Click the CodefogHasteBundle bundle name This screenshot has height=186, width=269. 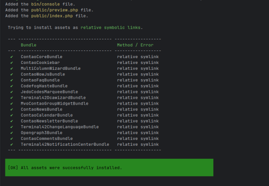click(44, 86)
